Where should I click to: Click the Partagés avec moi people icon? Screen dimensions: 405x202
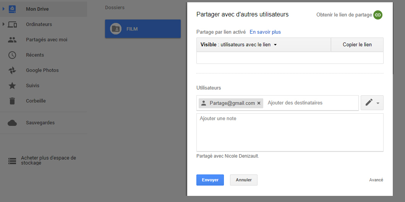click(12, 40)
